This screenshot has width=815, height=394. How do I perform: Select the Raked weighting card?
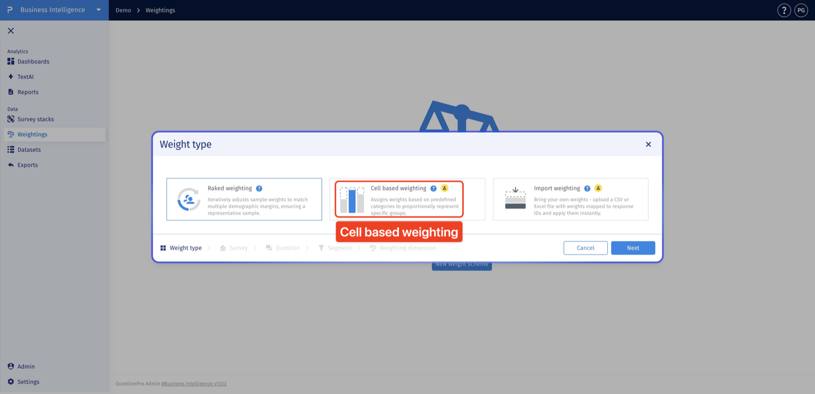coord(244,199)
